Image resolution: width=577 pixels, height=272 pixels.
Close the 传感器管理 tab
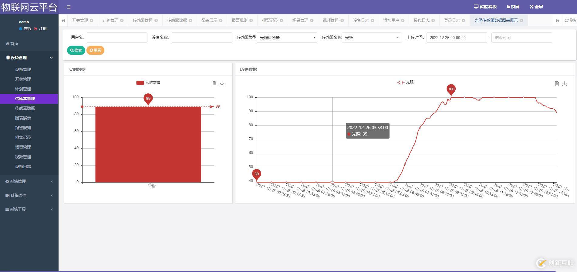[156, 20]
